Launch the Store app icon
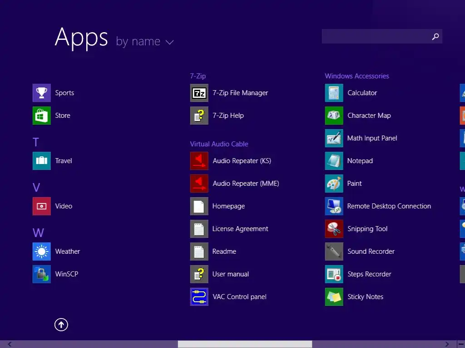Viewport: 465px width, 348px height. coord(41,116)
